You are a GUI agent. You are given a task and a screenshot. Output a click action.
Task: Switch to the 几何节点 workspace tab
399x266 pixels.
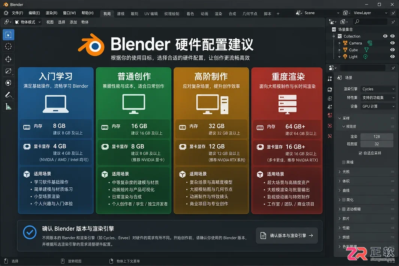coord(250,14)
